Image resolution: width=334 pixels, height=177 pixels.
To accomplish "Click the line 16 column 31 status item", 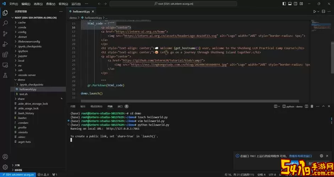I will coord(240,175).
